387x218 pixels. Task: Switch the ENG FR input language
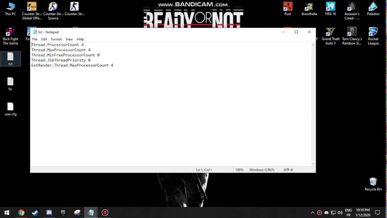348,213
